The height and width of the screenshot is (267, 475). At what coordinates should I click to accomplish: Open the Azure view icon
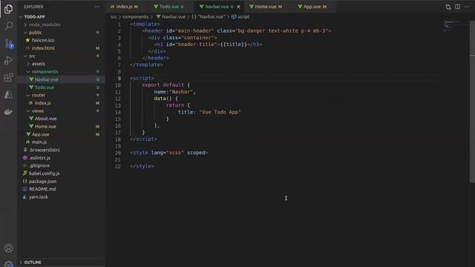pyautogui.click(x=8, y=94)
